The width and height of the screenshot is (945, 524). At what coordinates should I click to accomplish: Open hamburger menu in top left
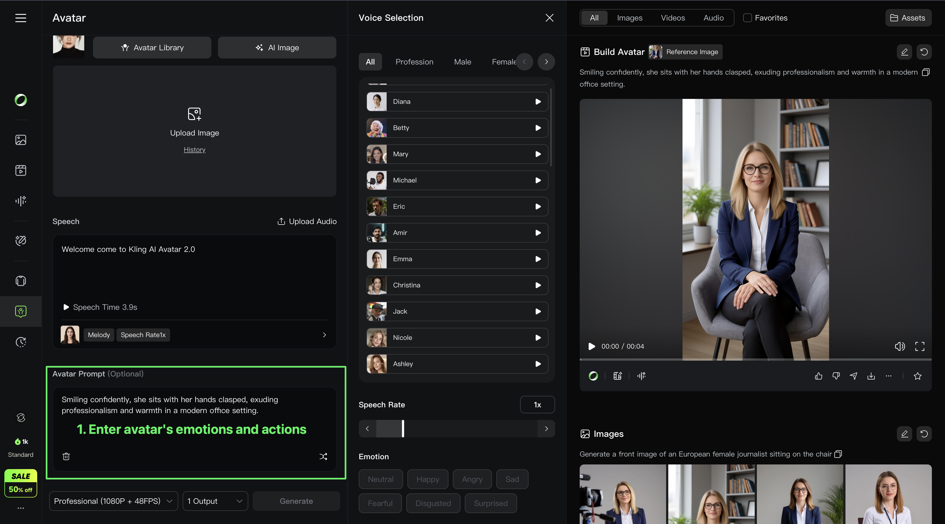21,17
